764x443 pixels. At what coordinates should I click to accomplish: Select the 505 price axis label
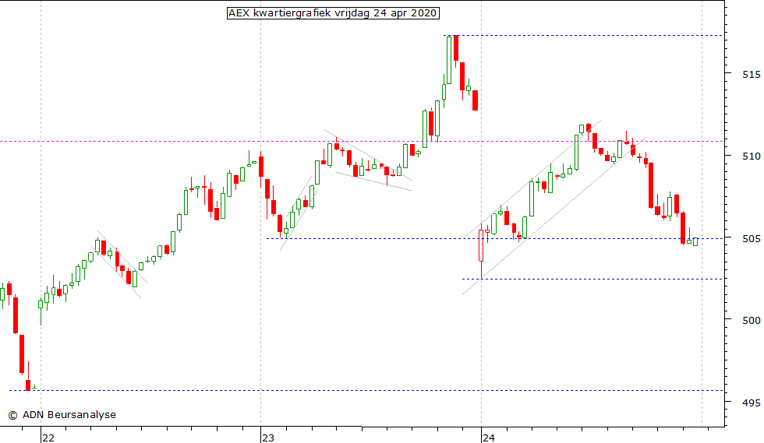pyautogui.click(x=751, y=238)
